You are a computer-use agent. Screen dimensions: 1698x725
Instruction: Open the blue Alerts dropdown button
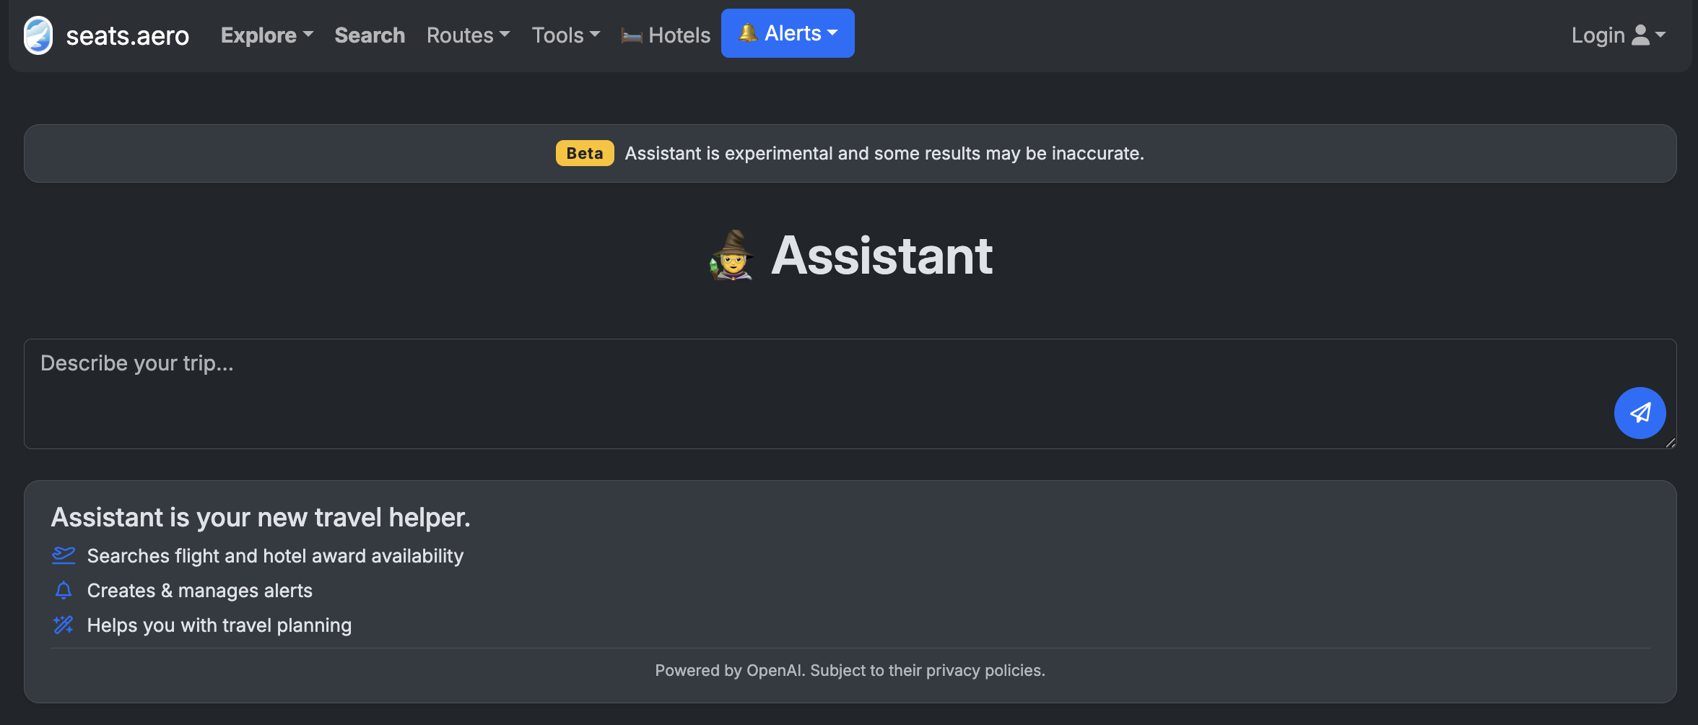point(787,33)
